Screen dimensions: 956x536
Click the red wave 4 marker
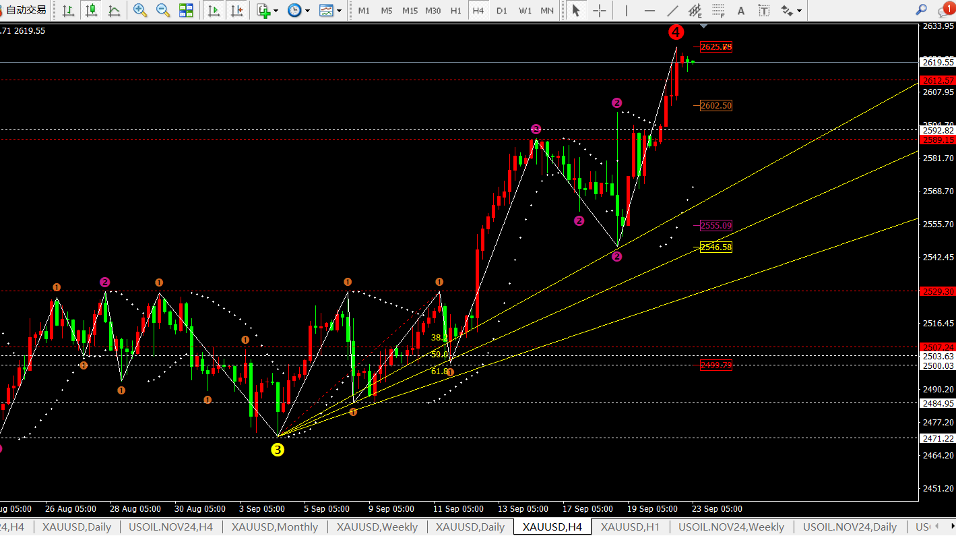[676, 32]
